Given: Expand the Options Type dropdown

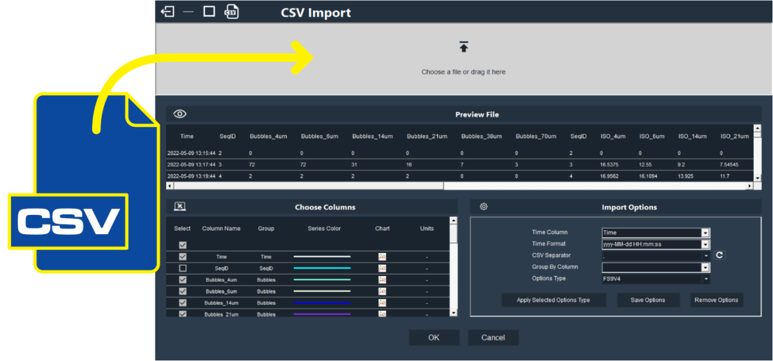Looking at the screenshot, I should click(x=705, y=279).
